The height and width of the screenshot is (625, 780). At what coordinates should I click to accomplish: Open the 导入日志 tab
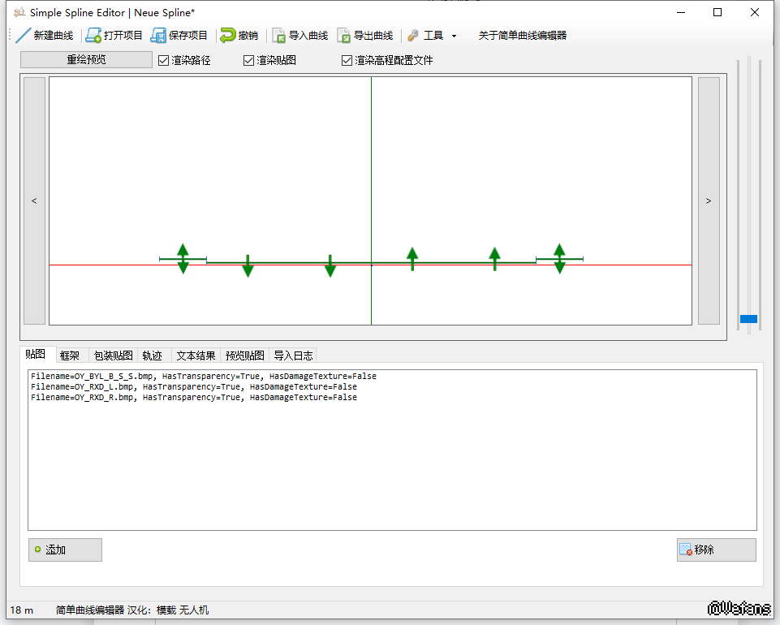(292, 356)
